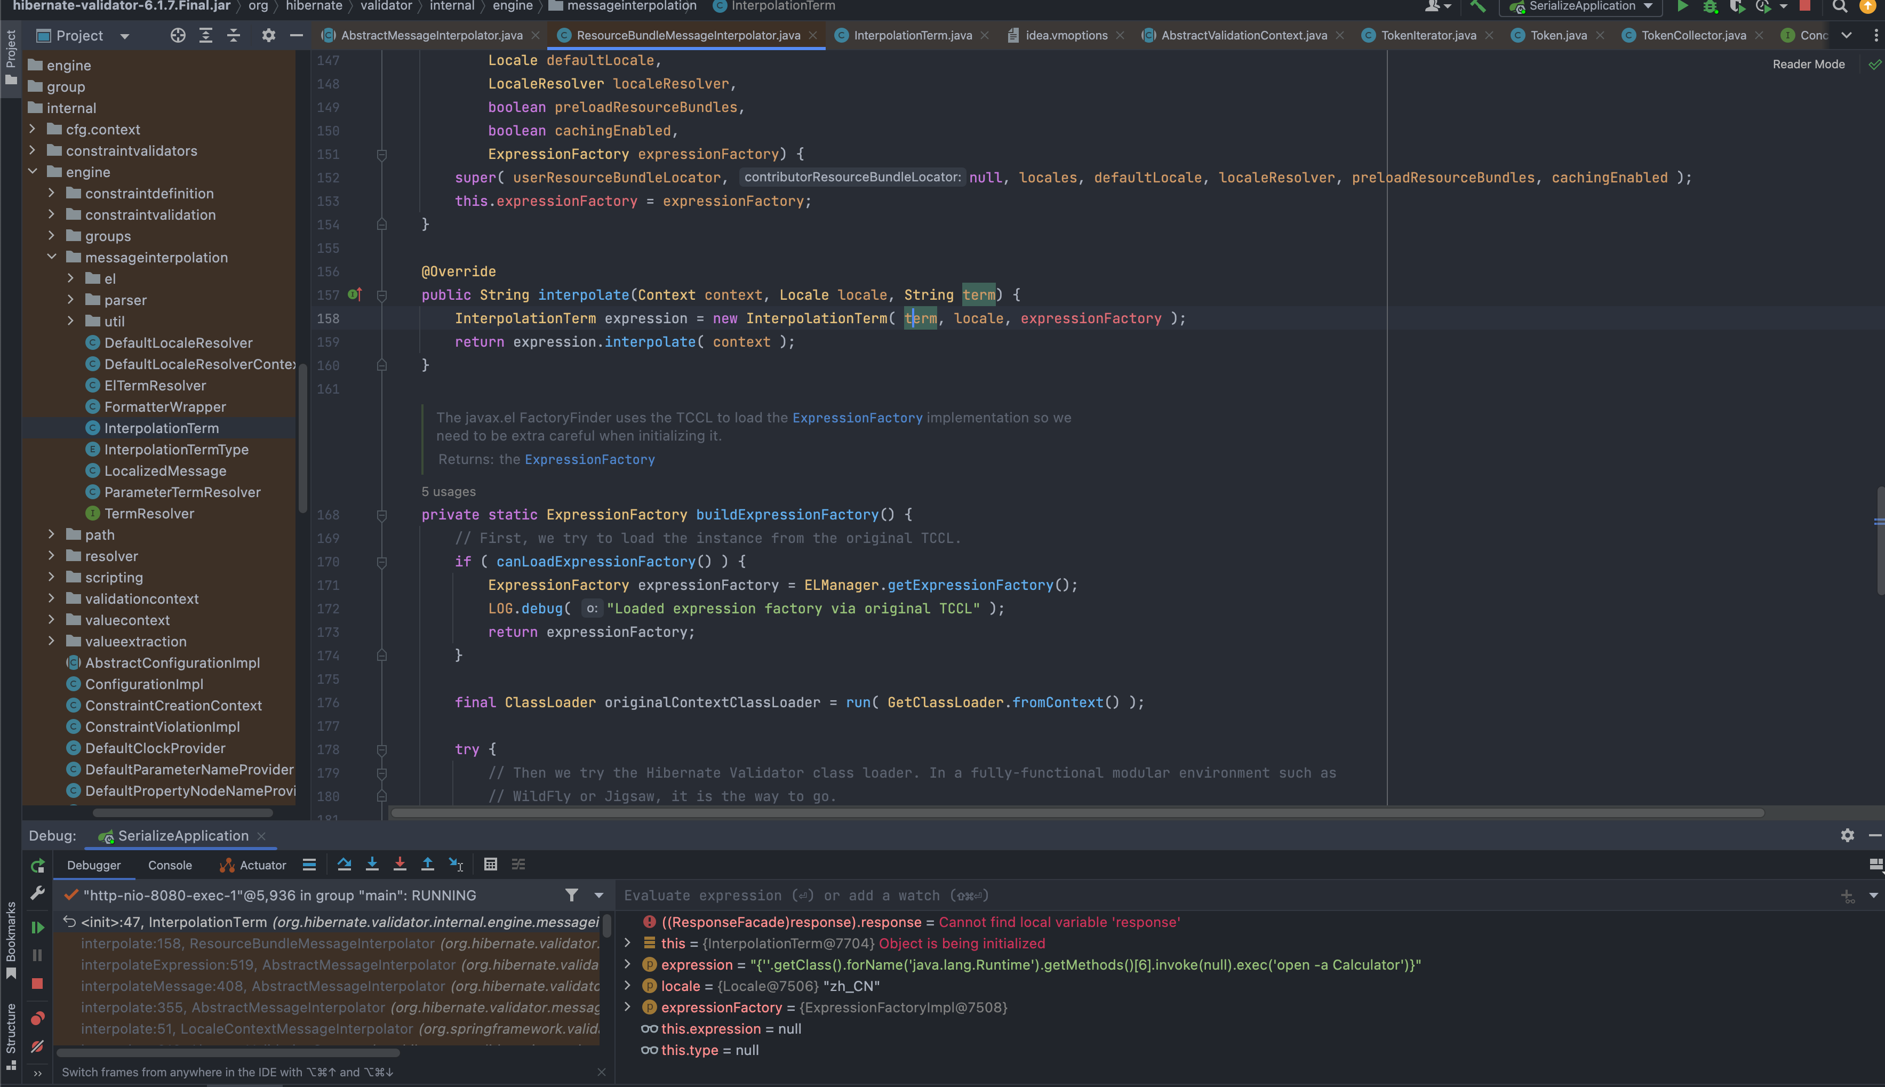Image resolution: width=1885 pixels, height=1087 pixels.
Task: Click the ExpressionFactory link in Returns doc
Action: coord(589,460)
